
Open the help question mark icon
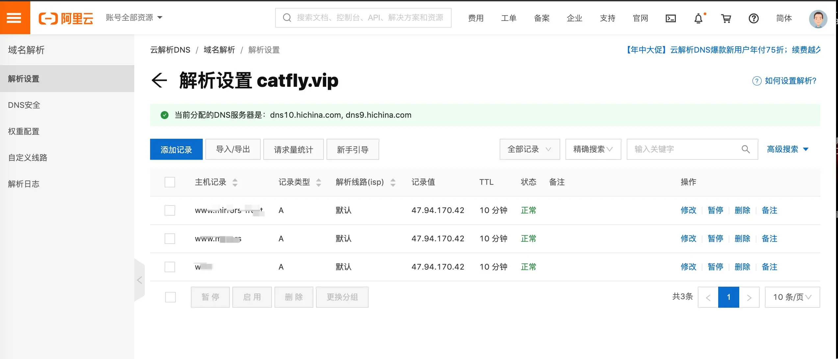point(754,18)
